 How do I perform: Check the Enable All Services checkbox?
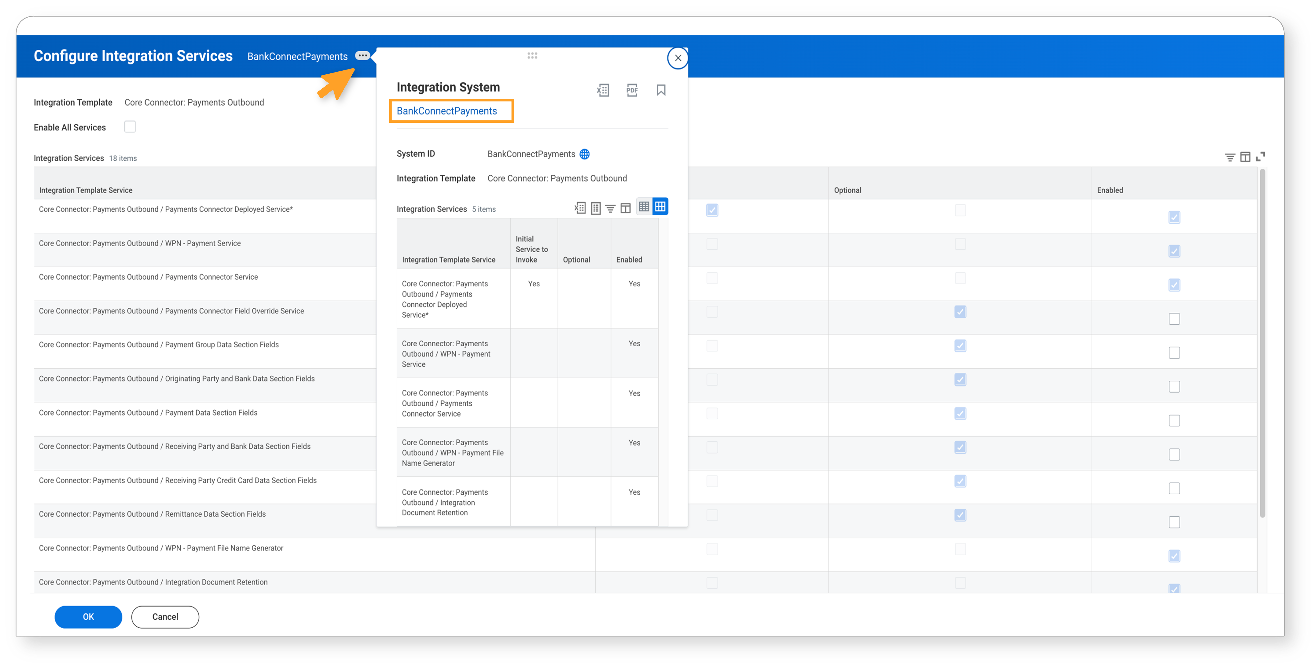click(x=130, y=127)
